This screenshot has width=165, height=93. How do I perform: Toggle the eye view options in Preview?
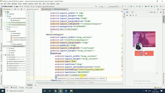pyautogui.click(x=127, y=16)
